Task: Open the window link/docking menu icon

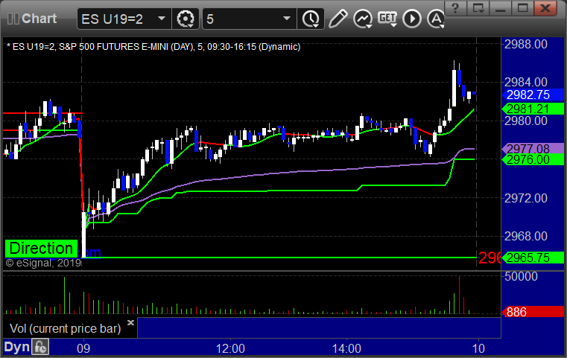Action: [x=478, y=8]
